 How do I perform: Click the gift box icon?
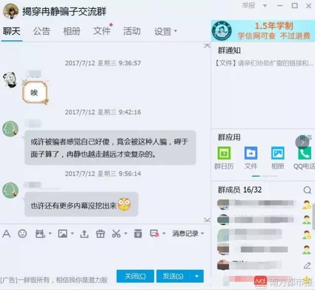pyautogui.click(x=100, y=233)
